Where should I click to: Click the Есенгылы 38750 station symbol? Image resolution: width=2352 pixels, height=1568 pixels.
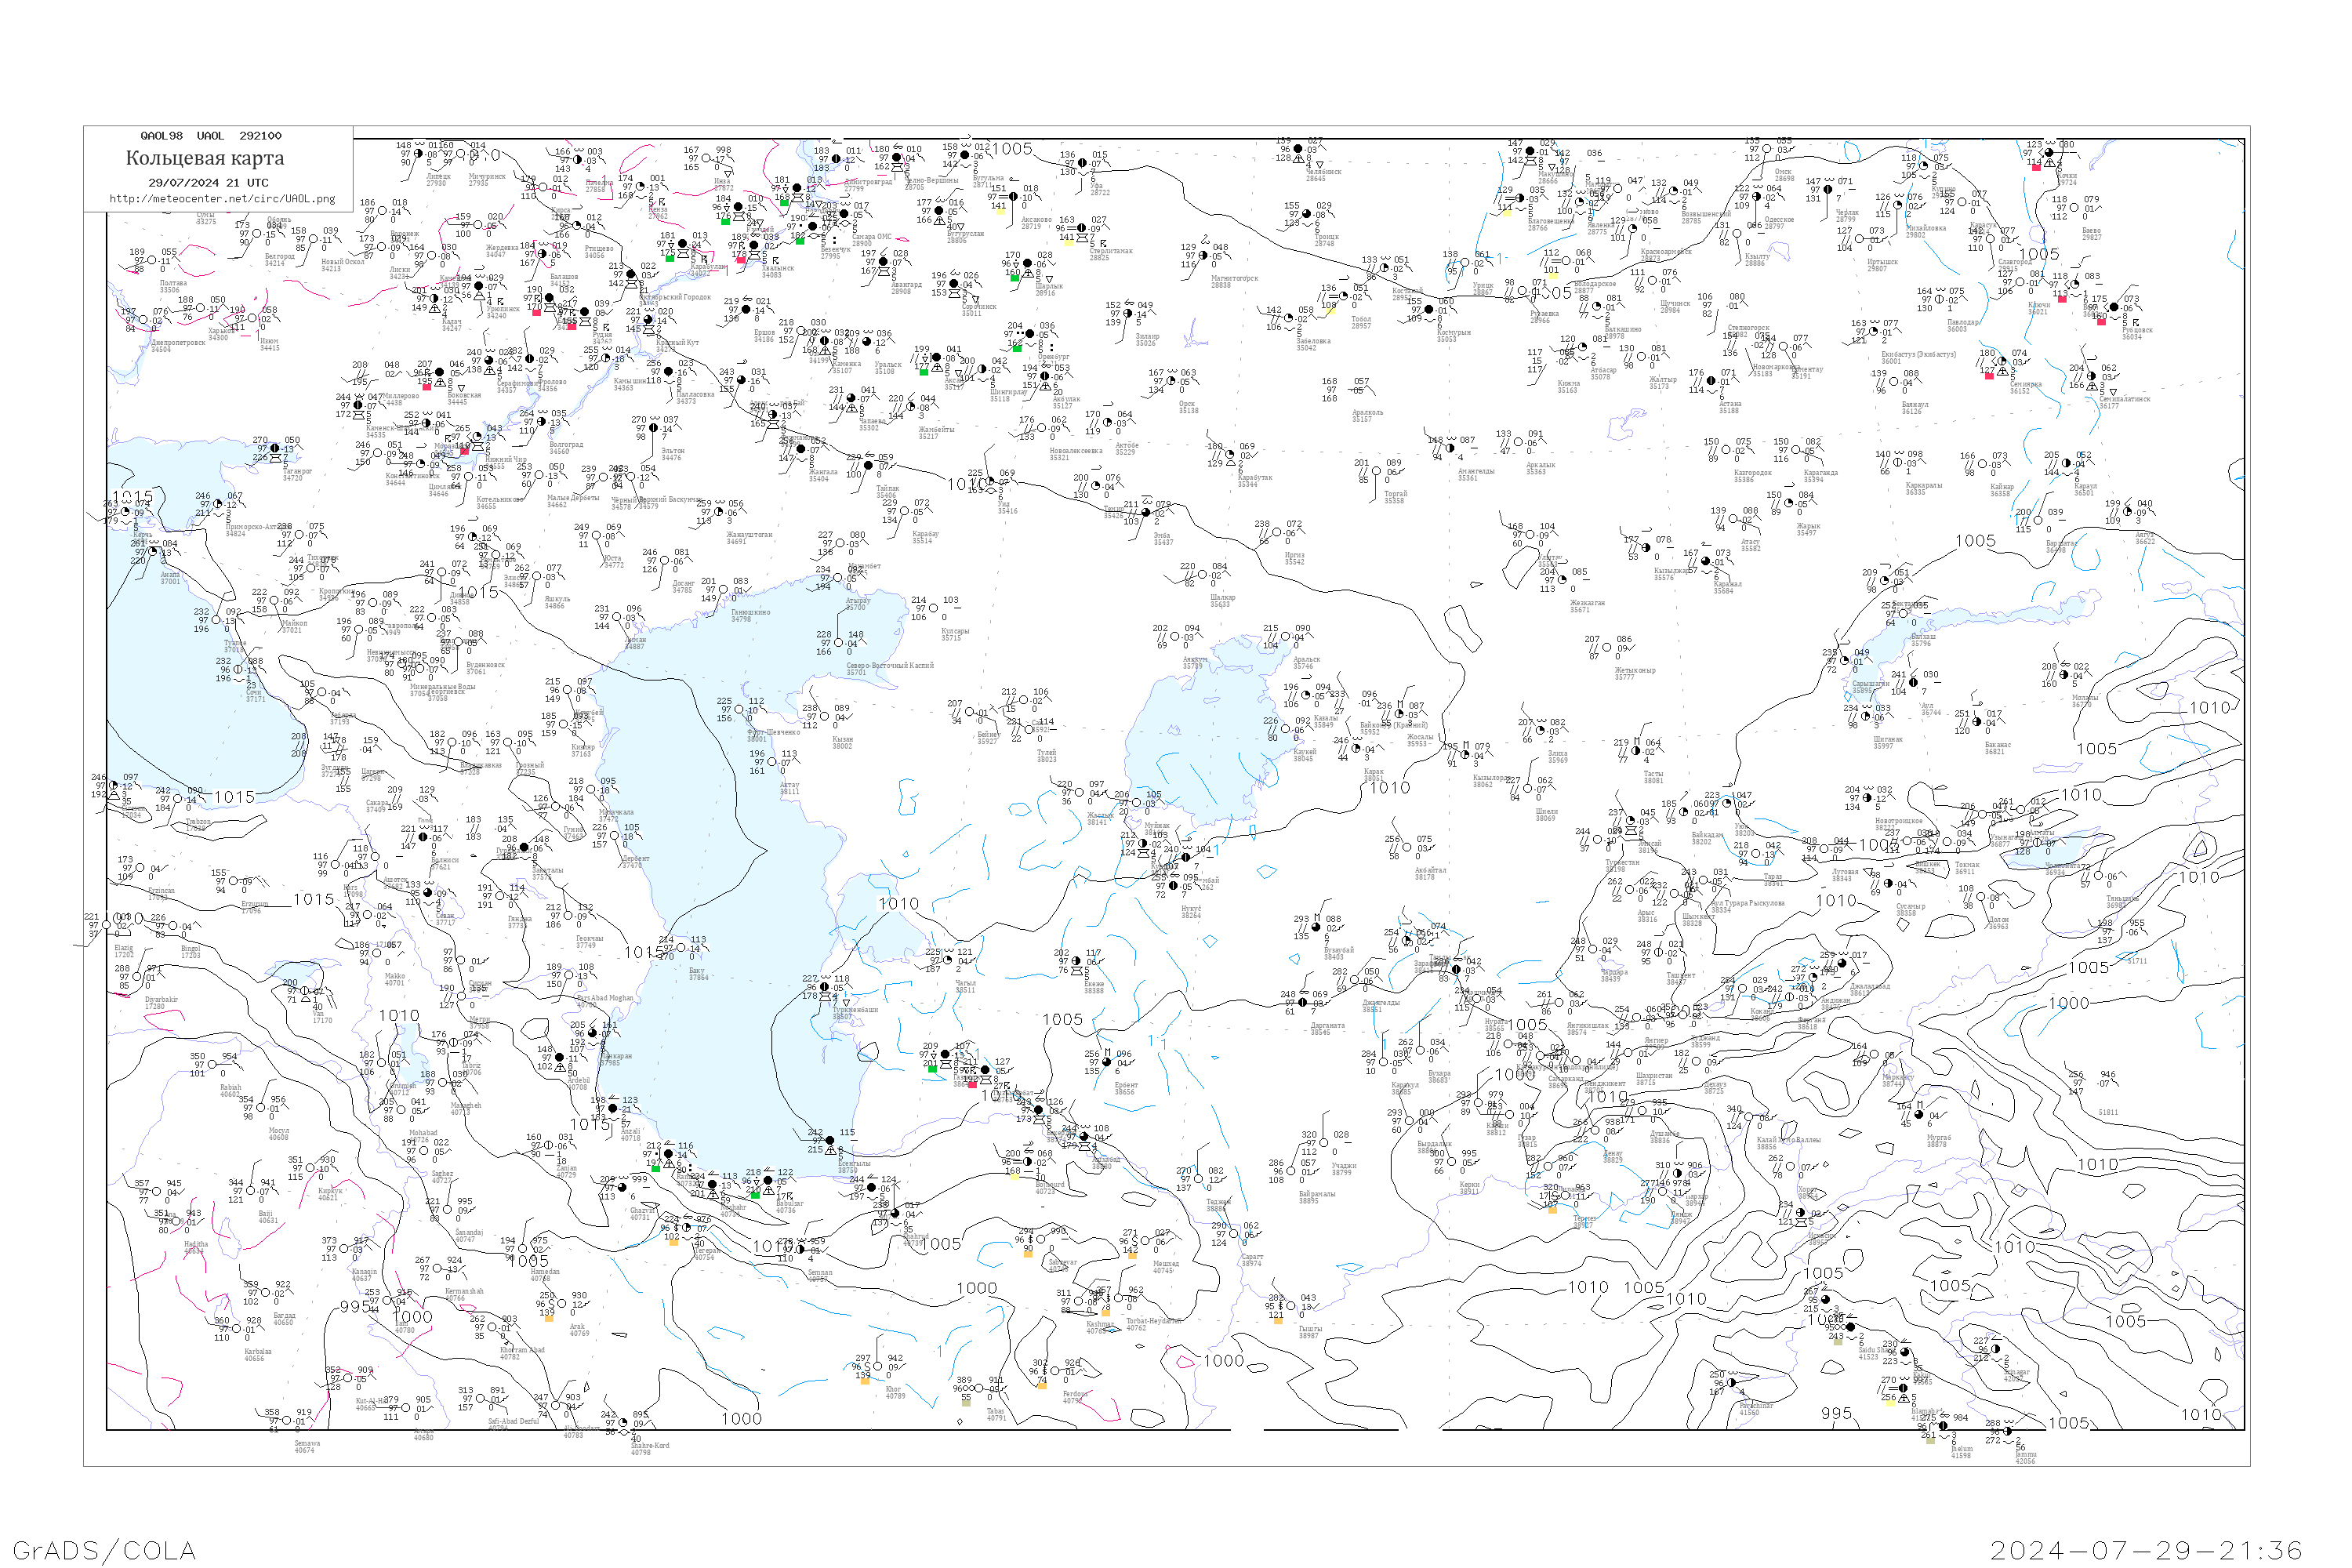point(829,1141)
